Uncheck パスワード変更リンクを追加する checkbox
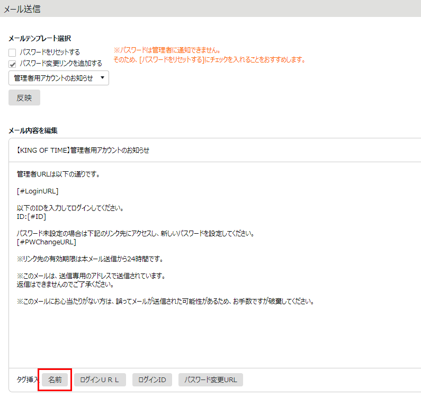 pos(12,64)
